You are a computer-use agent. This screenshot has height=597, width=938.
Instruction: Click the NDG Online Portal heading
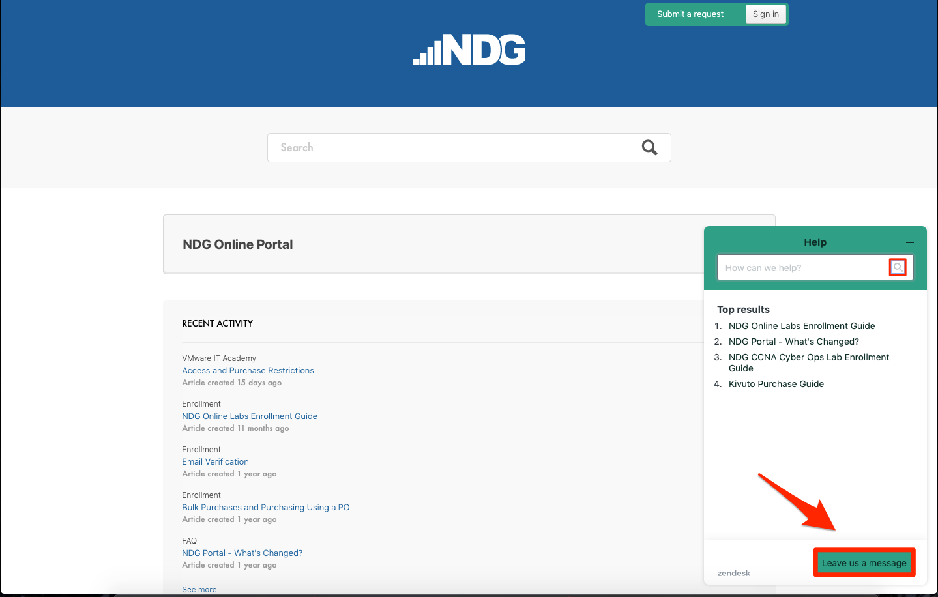coord(238,244)
